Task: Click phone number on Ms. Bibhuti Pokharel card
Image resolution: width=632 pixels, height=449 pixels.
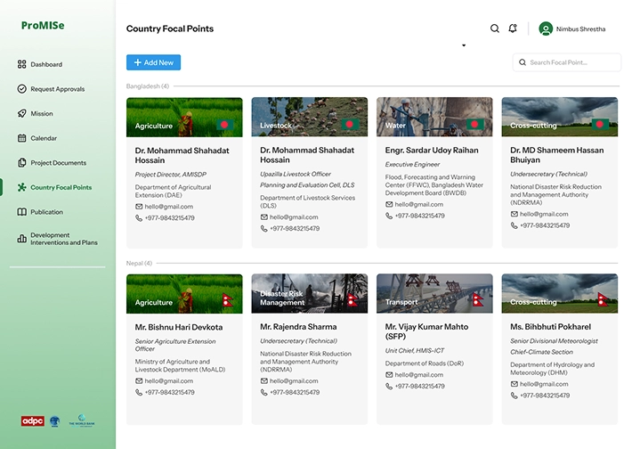Action: pyautogui.click(x=544, y=393)
